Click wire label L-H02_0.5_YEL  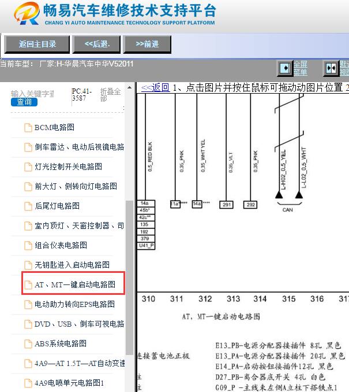coord(283,170)
